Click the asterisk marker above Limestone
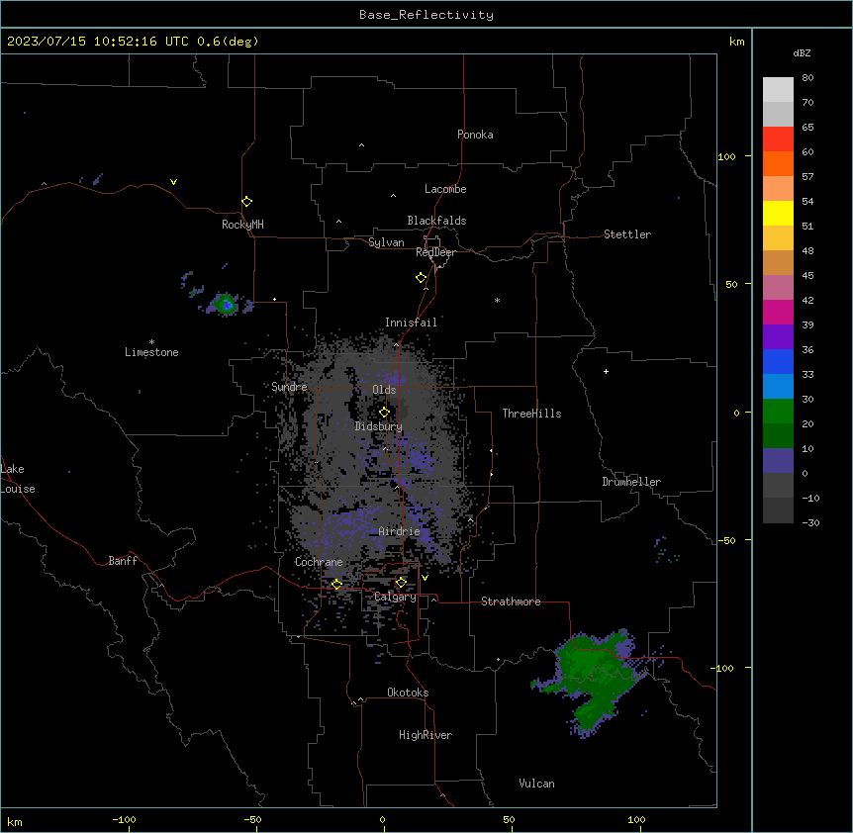Screen dimensions: 853x833 151,342
